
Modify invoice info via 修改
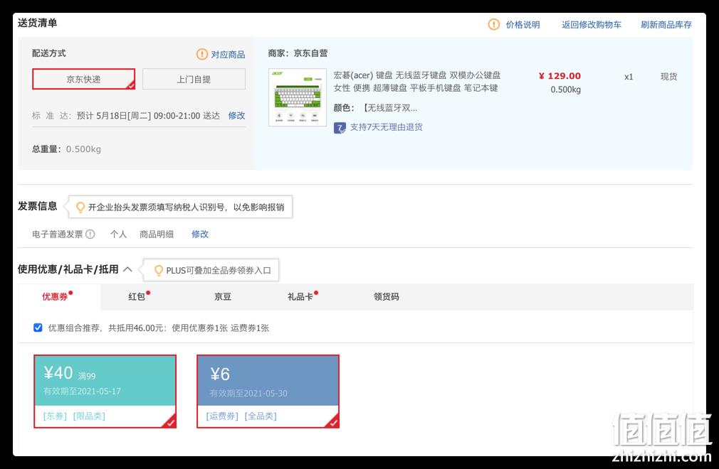click(199, 234)
